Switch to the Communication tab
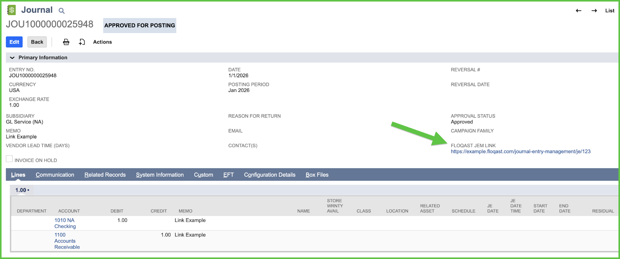This screenshot has height=259, width=620. coord(55,175)
